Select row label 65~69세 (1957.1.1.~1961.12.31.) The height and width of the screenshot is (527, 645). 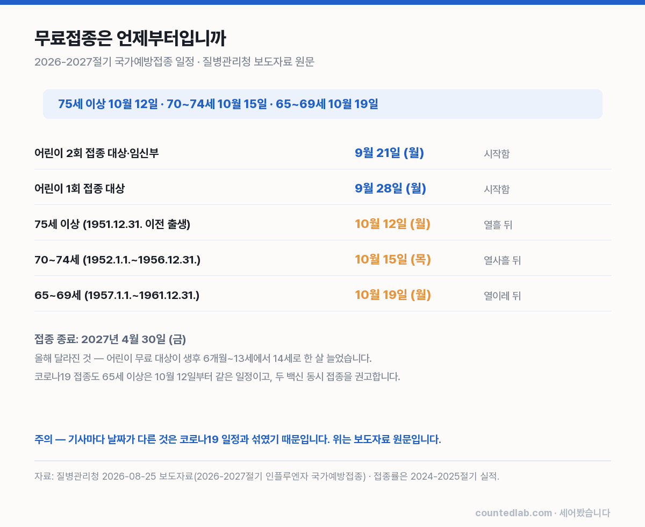[x=117, y=295]
